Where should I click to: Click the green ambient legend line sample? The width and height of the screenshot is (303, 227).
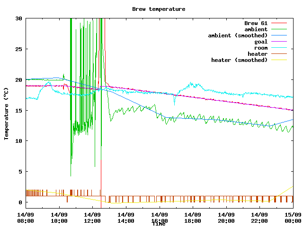[279, 29]
